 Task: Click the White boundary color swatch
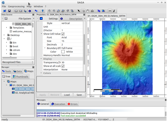tap(63, 52)
